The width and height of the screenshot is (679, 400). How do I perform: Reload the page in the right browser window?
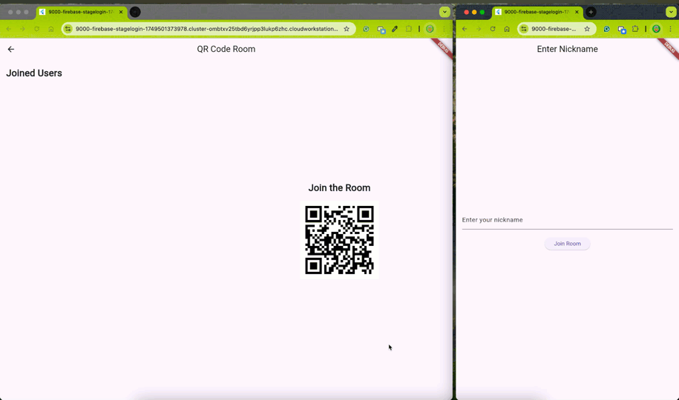click(x=493, y=29)
